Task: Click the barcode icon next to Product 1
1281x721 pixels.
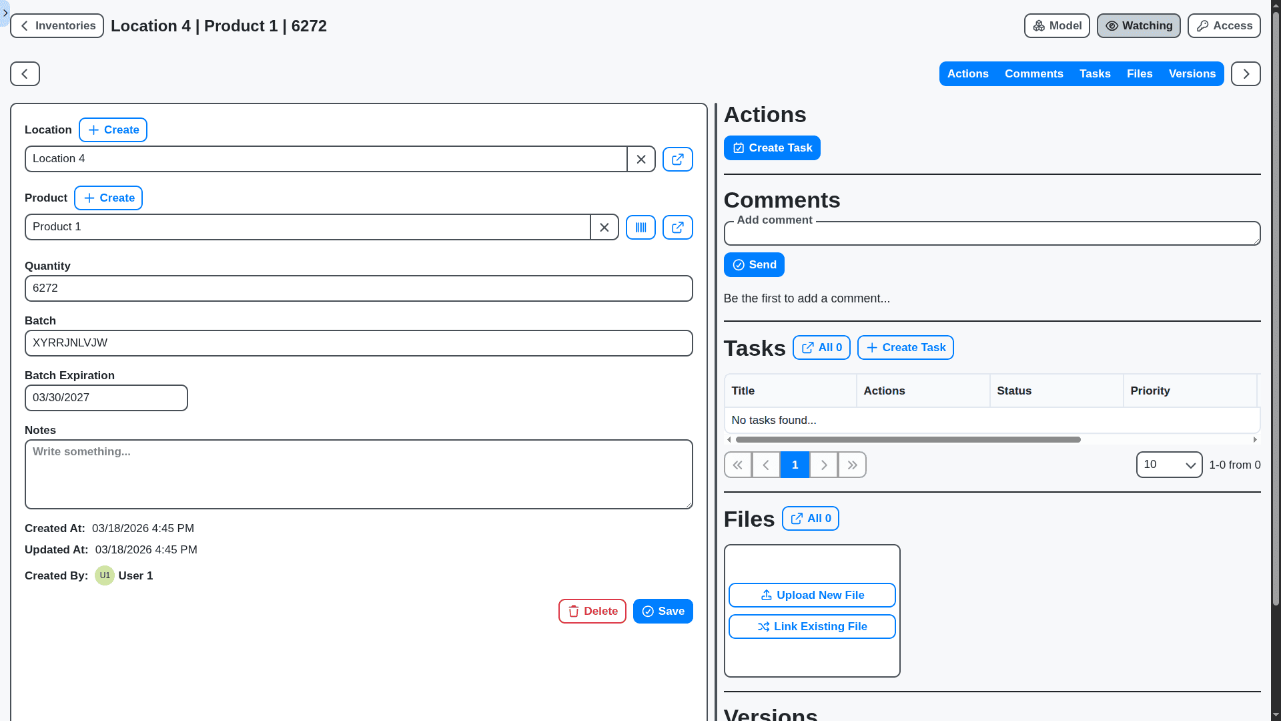Action: pyautogui.click(x=640, y=227)
